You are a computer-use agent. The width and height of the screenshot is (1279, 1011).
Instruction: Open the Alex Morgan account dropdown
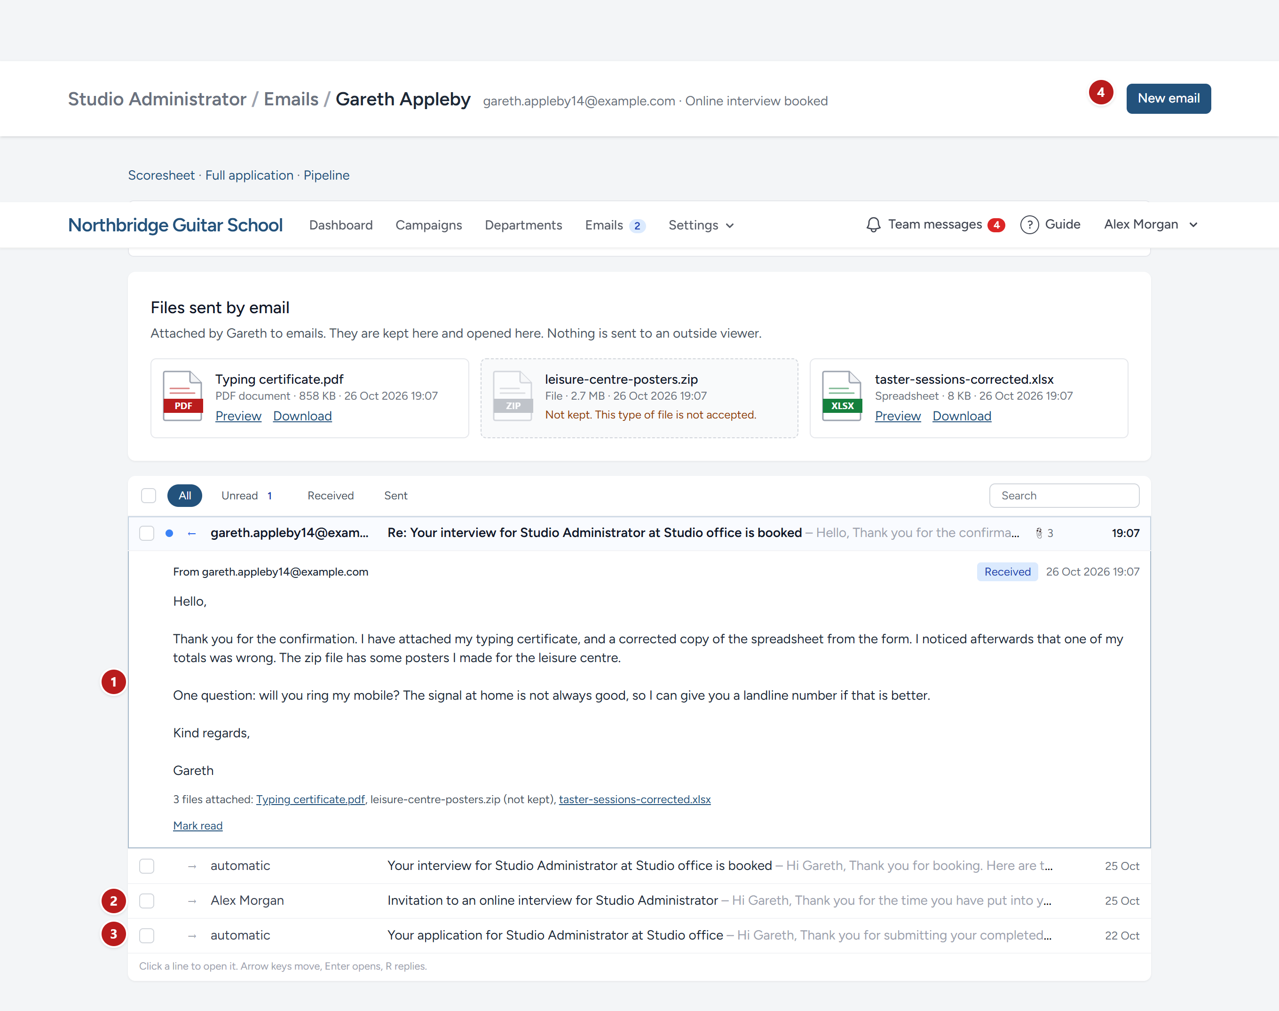click(1151, 224)
